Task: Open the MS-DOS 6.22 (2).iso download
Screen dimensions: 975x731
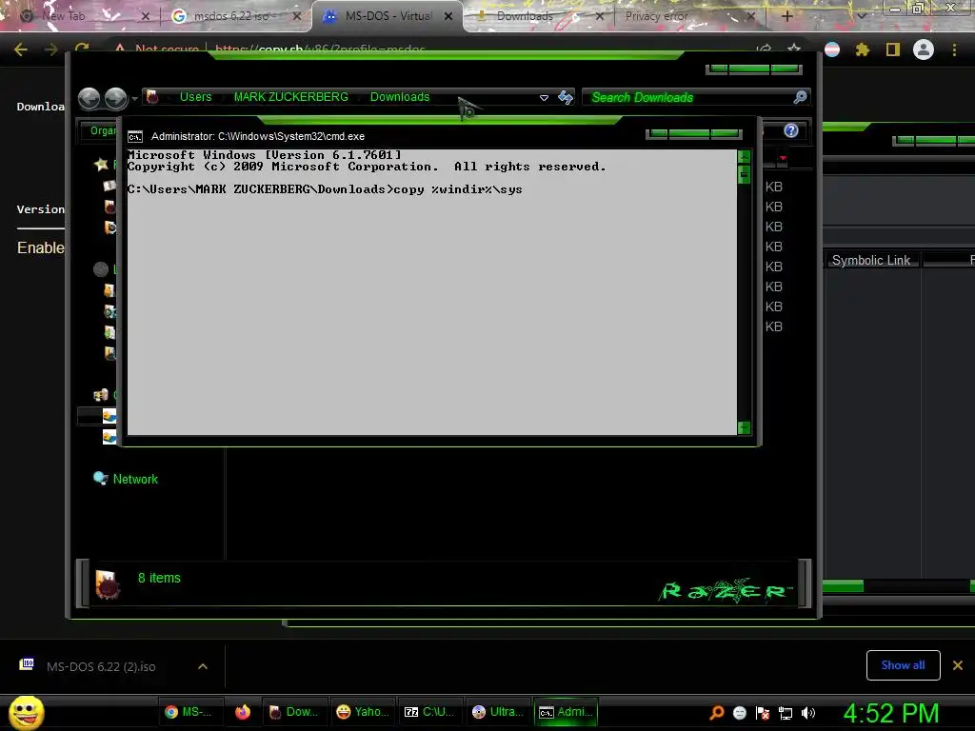Action: (101, 666)
